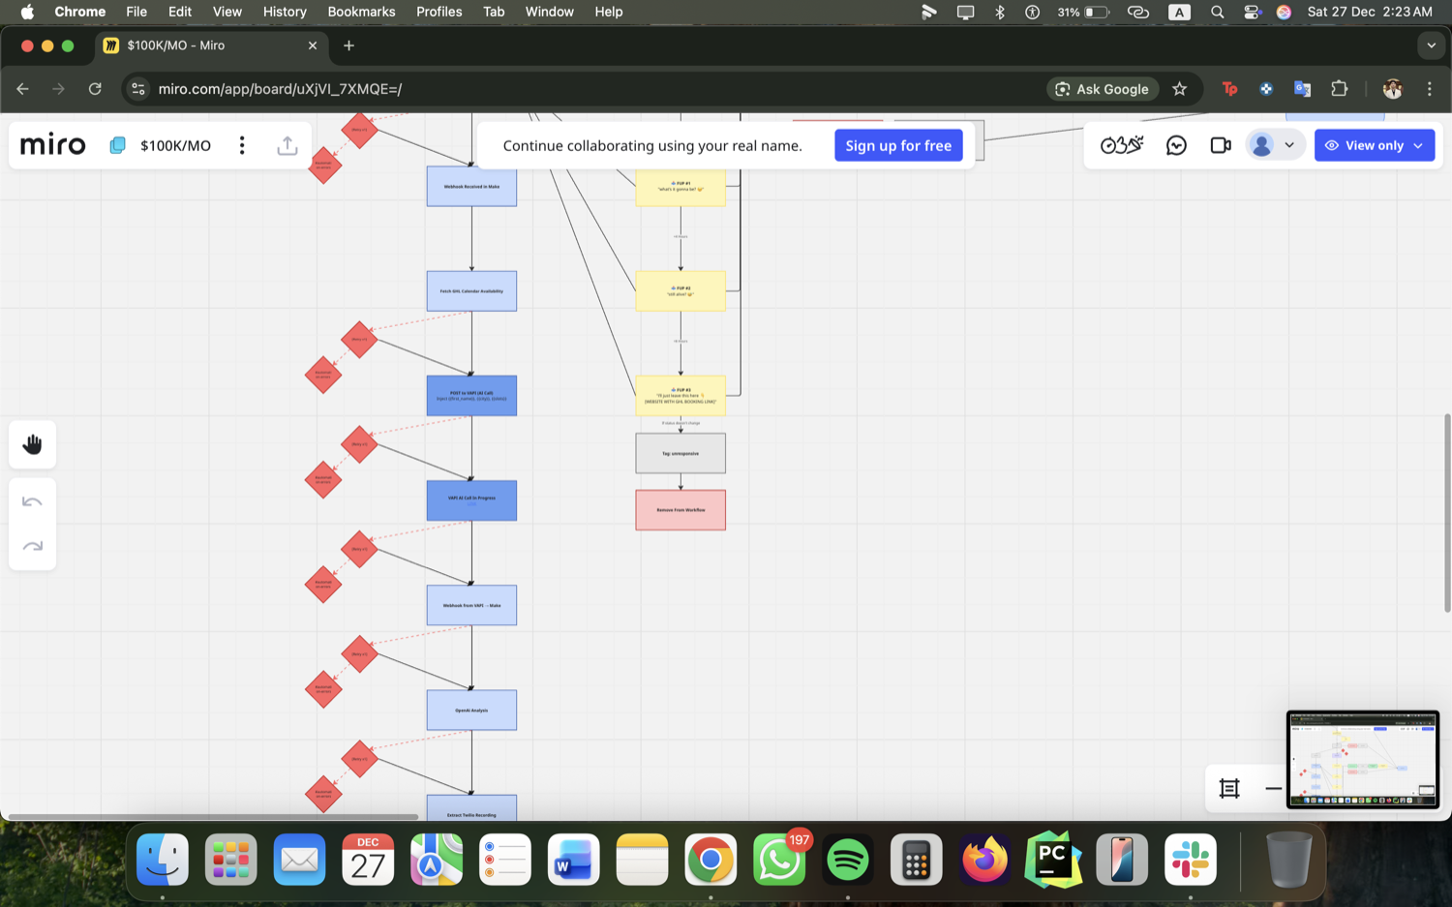Select the $100K/MO - Miro tab

pos(211,45)
